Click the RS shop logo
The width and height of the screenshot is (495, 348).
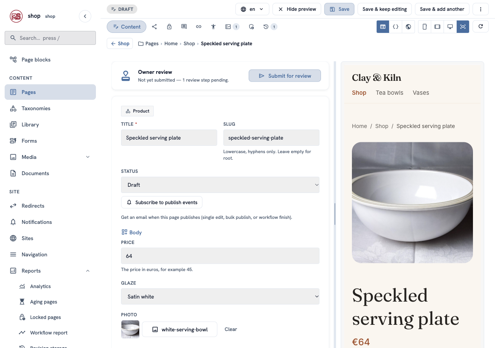[16, 16]
